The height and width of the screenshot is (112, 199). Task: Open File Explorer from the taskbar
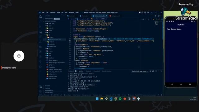[x=102, y=99]
